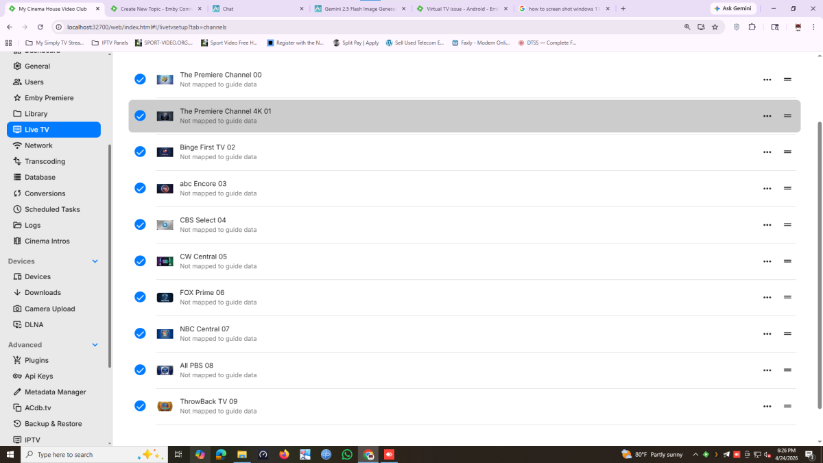823x463 pixels.
Task: Open drag handle for The Premiere Channel 00
Action: [787, 80]
